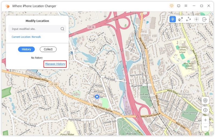Click the blue current location marker
215x137 pixels.
pyautogui.click(x=97, y=97)
